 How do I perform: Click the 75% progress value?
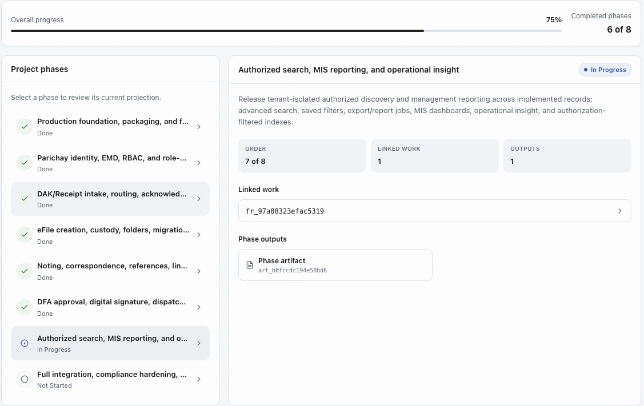click(x=554, y=20)
